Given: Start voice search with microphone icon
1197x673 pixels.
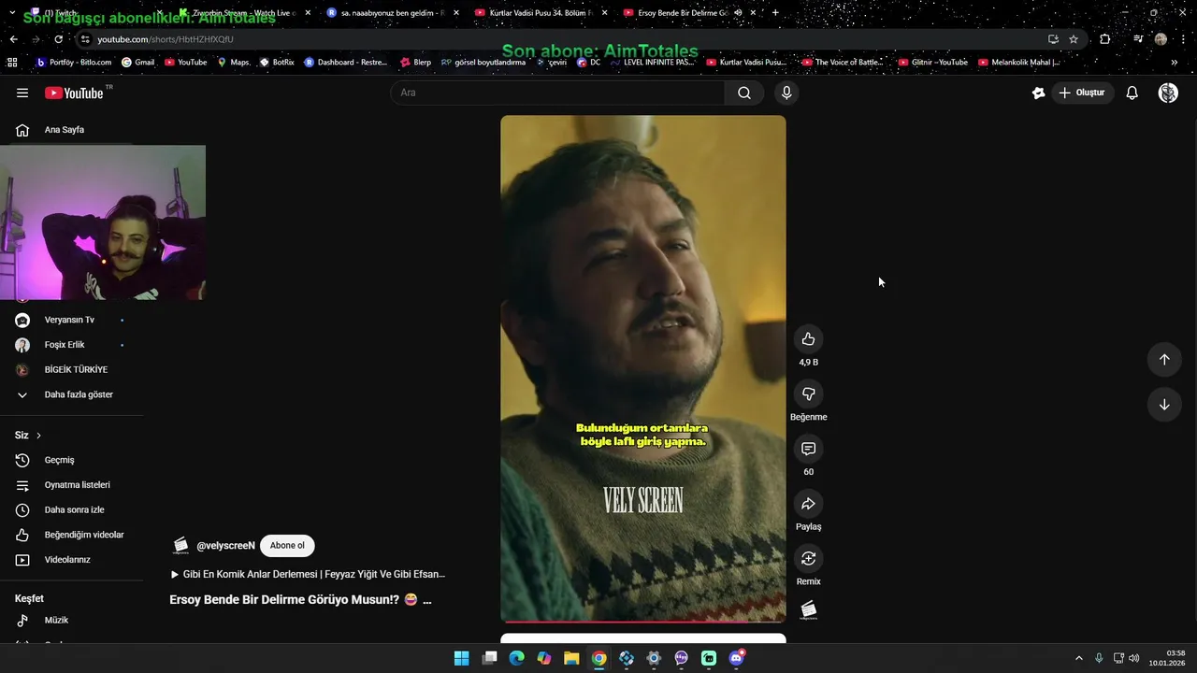Looking at the screenshot, I should point(786,93).
